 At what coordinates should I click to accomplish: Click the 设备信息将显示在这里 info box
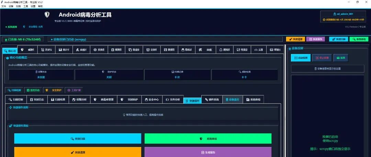click(327, 69)
